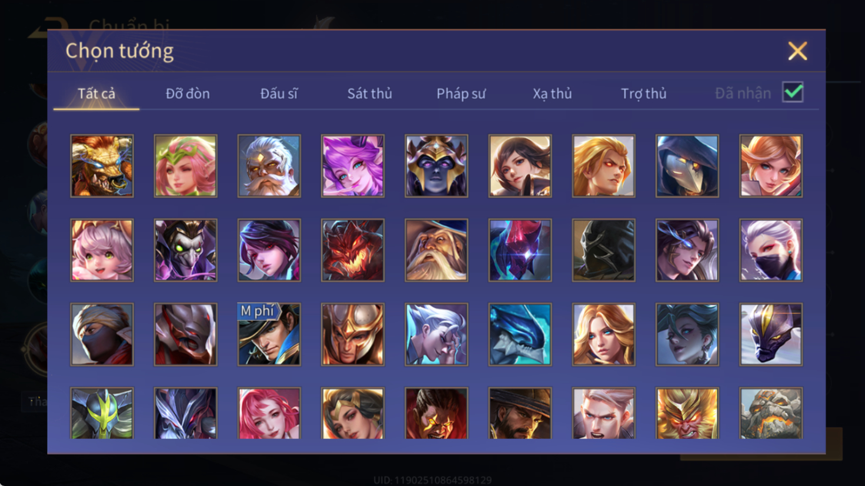Screen dimensions: 865x486
Task: Uncheck the 'Đã nhận' checkbox
Action: point(793,92)
